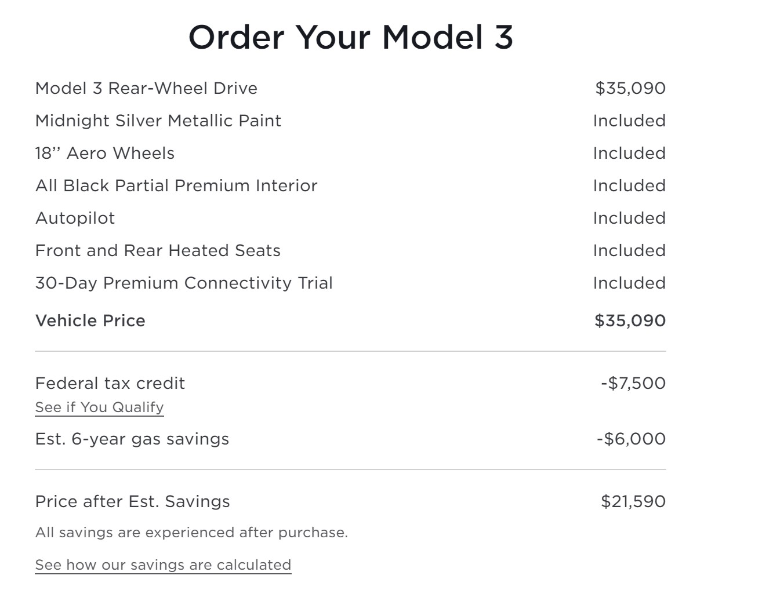Click the "Order Your Model 3" heading
762x590 pixels.
click(x=351, y=37)
